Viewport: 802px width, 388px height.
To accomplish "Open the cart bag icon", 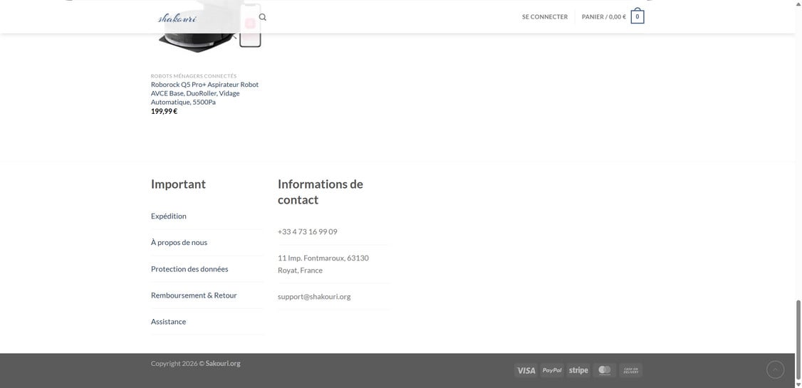I will [x=637, y=16].
